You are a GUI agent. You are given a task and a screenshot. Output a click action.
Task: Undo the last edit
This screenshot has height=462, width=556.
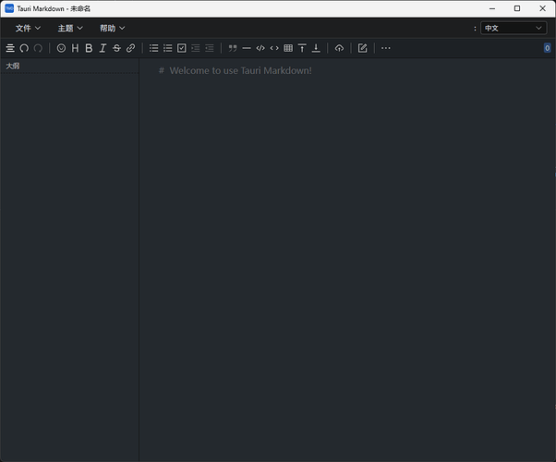(x=24, y=48)
